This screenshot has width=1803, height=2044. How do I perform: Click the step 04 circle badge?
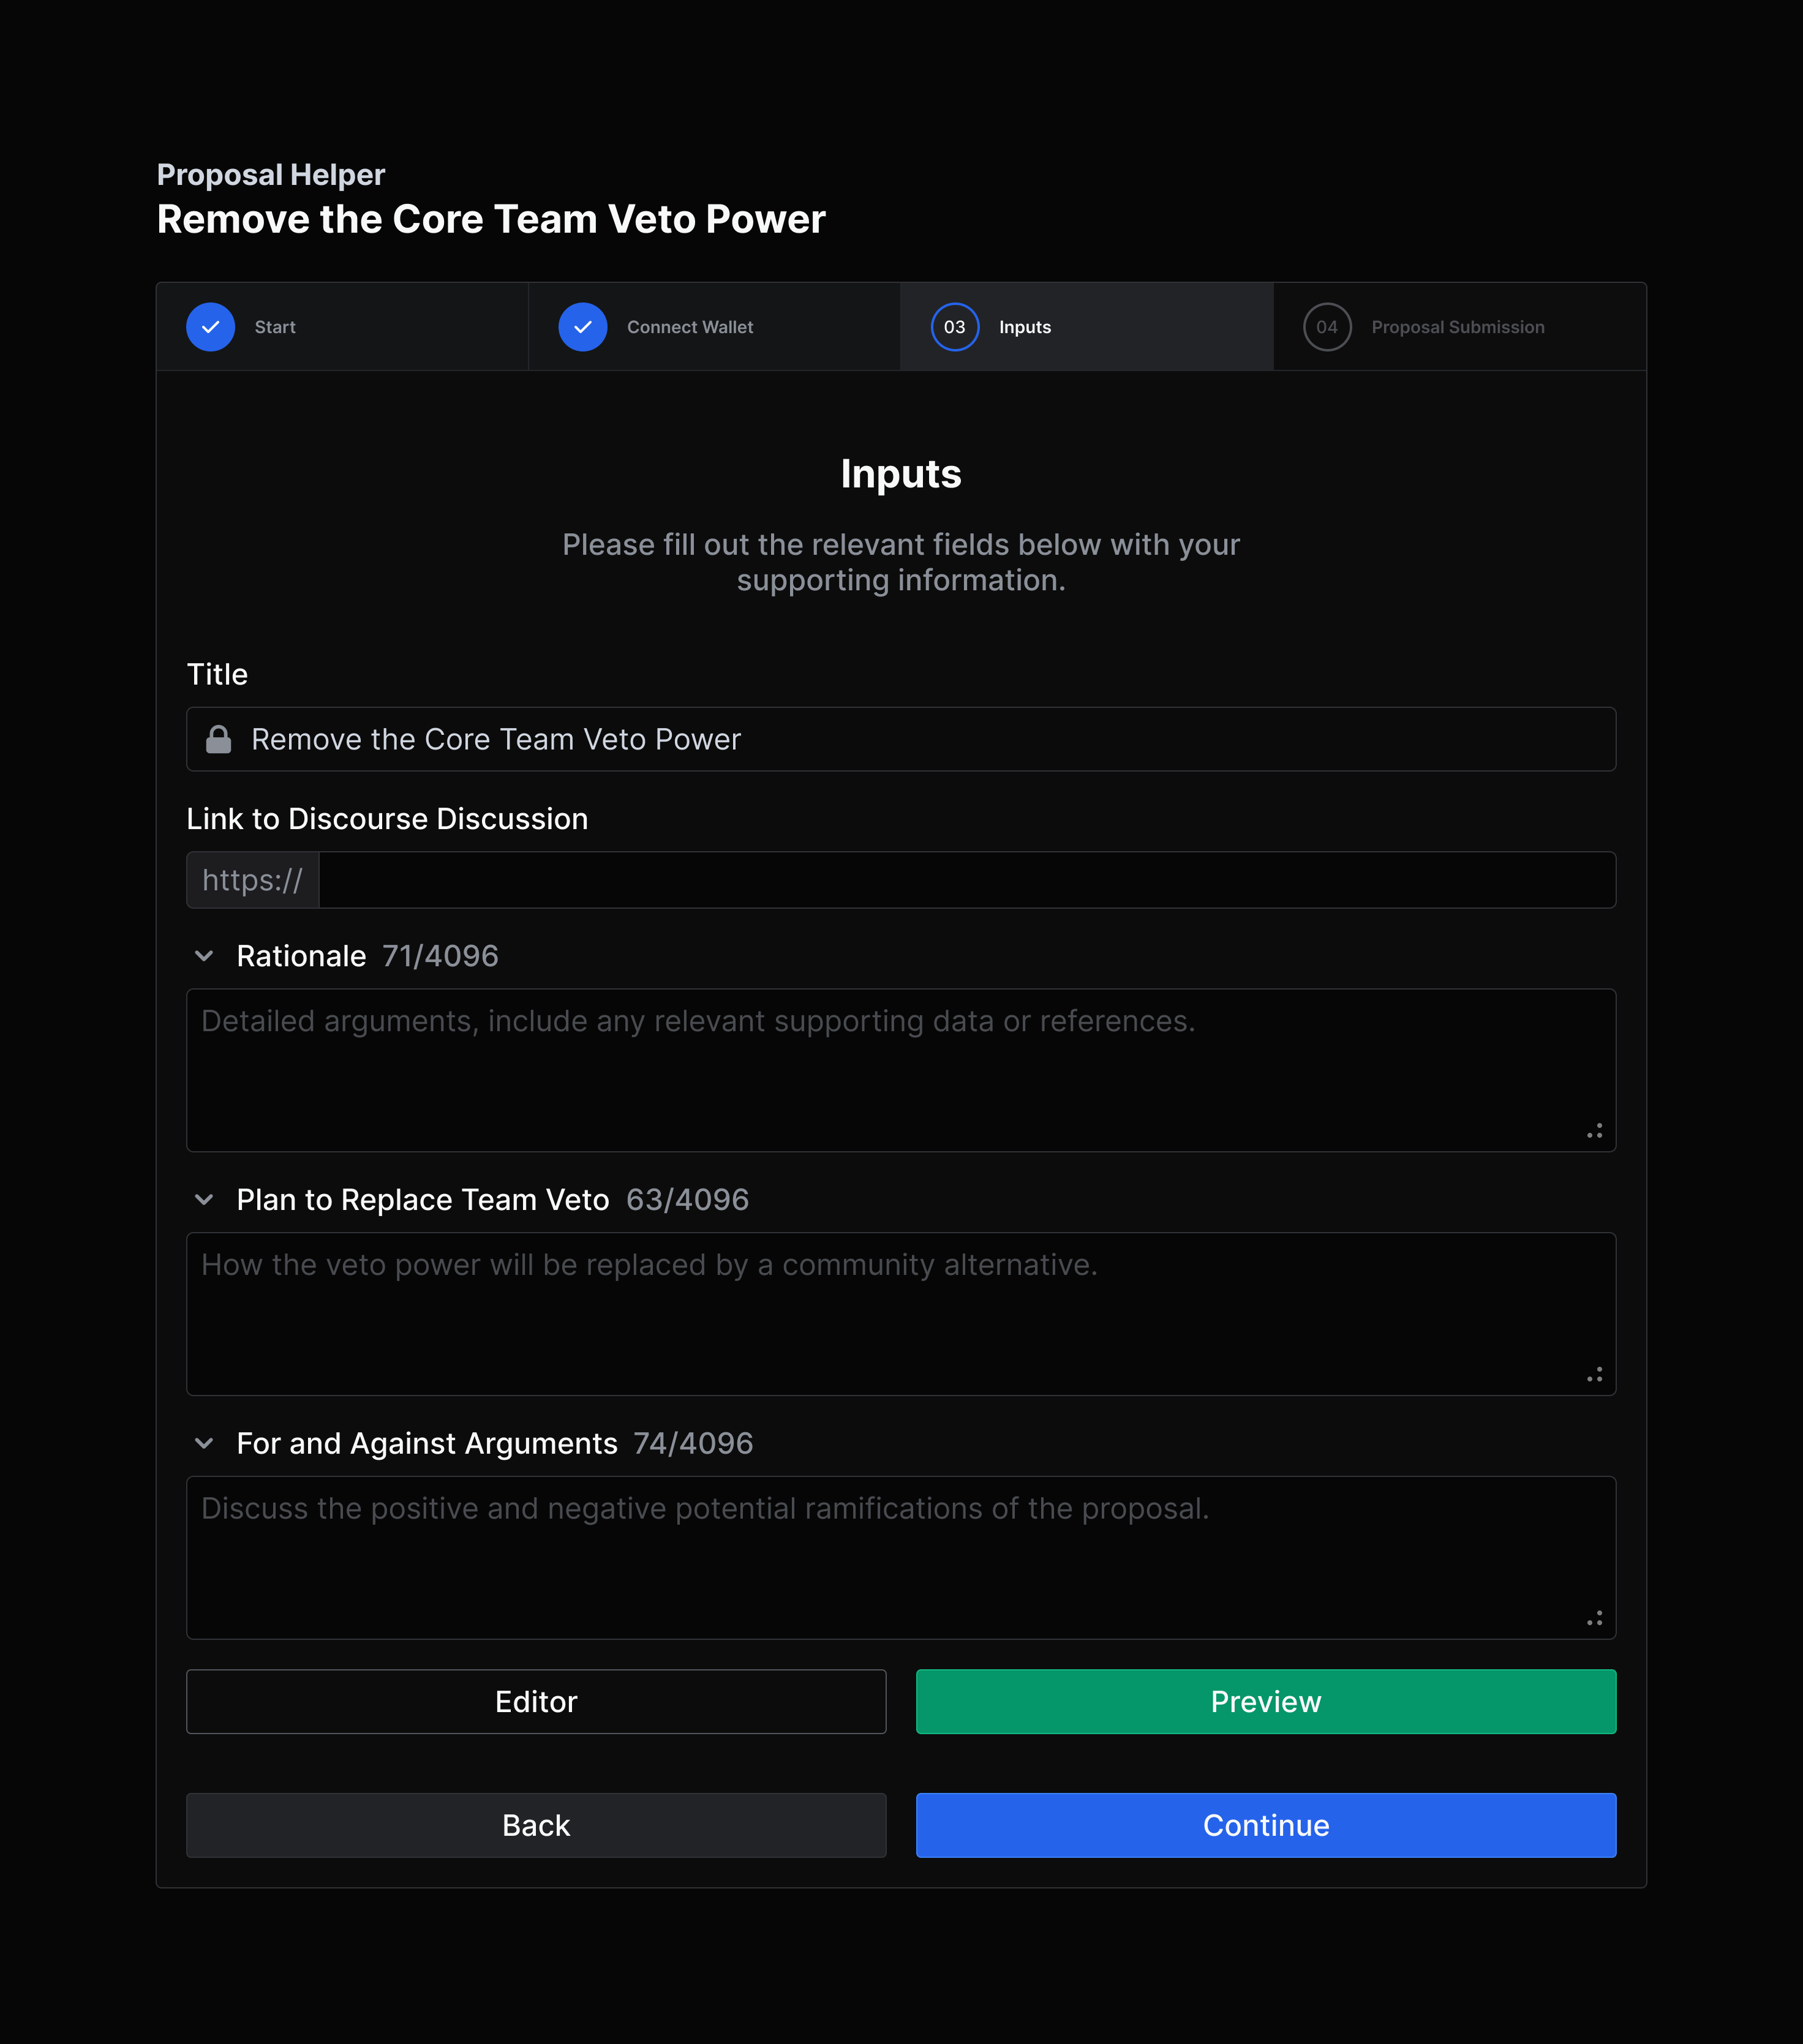tap(1327, 326)
